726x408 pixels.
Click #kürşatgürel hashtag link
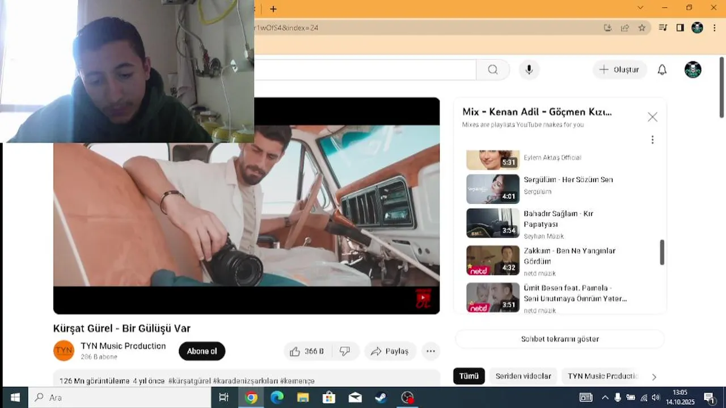coord(189,381)
